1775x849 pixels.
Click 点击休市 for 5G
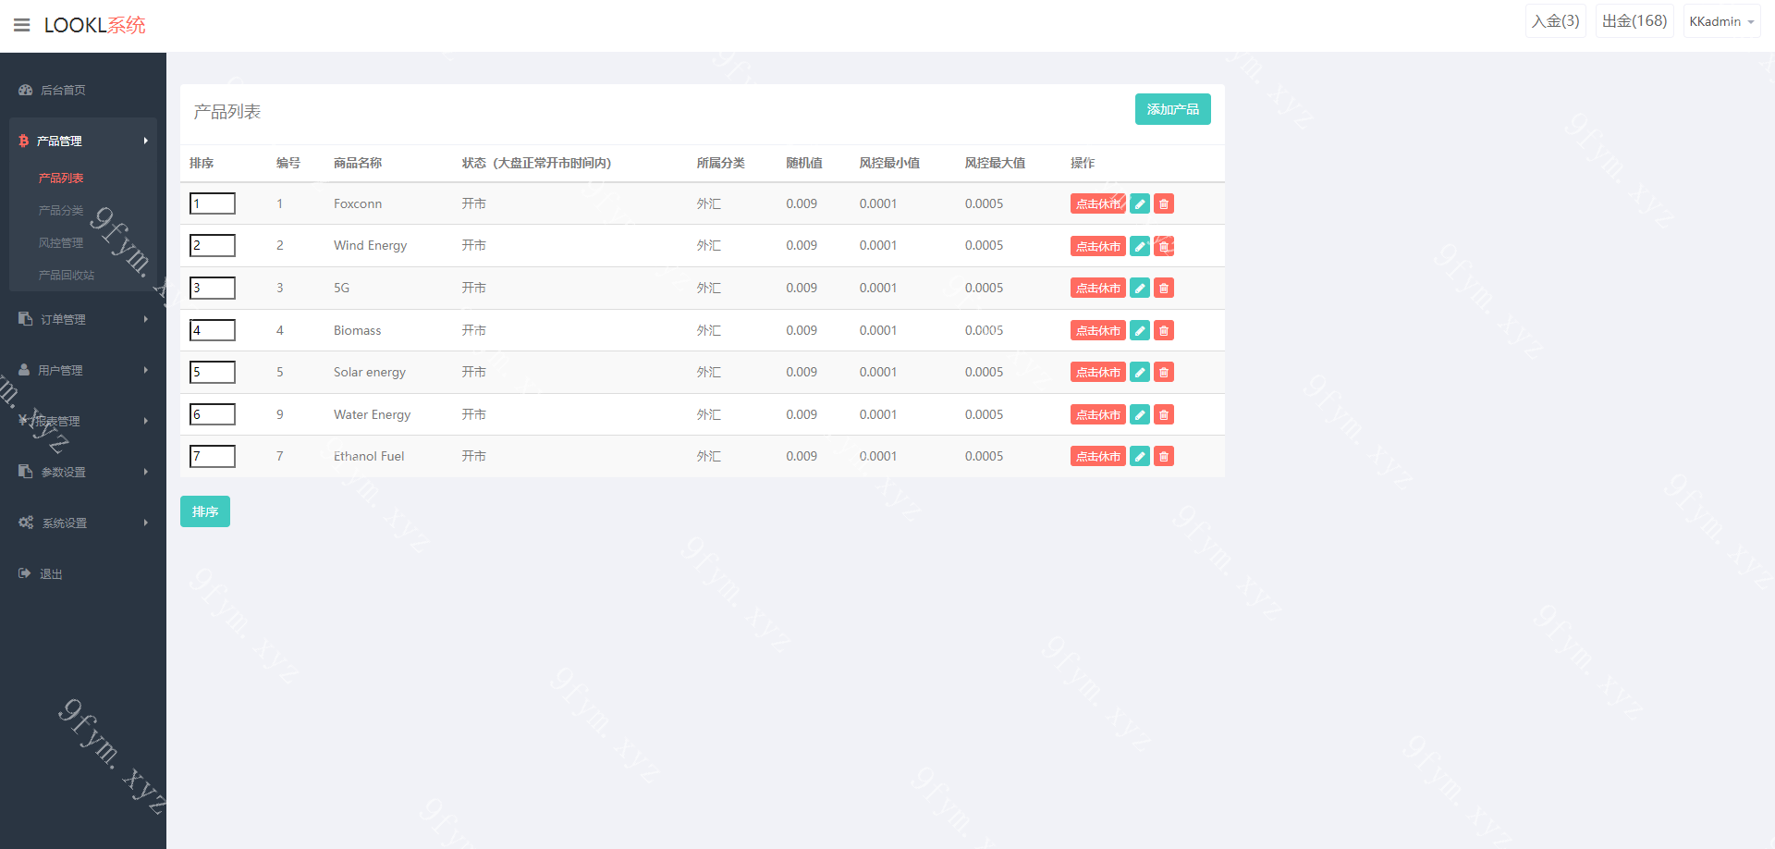(x=1098, y=288)
